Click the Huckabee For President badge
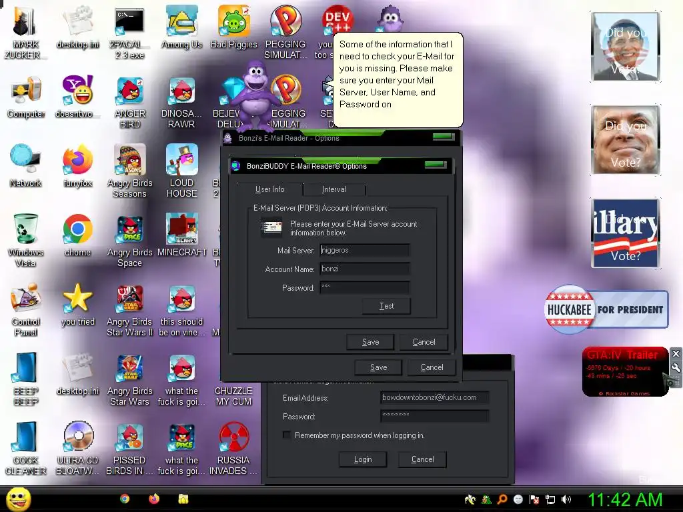683x512 pixels. 607,309
